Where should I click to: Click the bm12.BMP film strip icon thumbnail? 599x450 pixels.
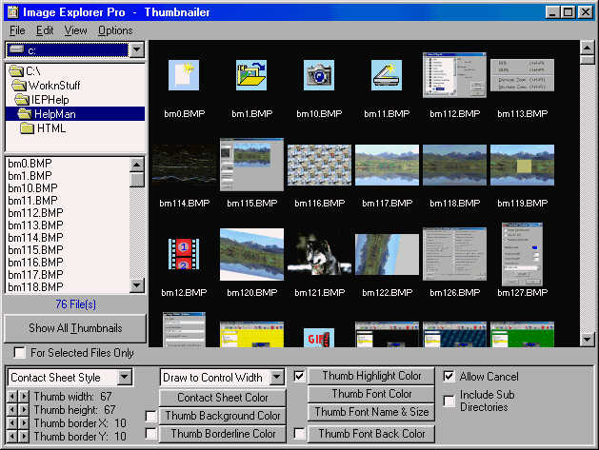184,254
